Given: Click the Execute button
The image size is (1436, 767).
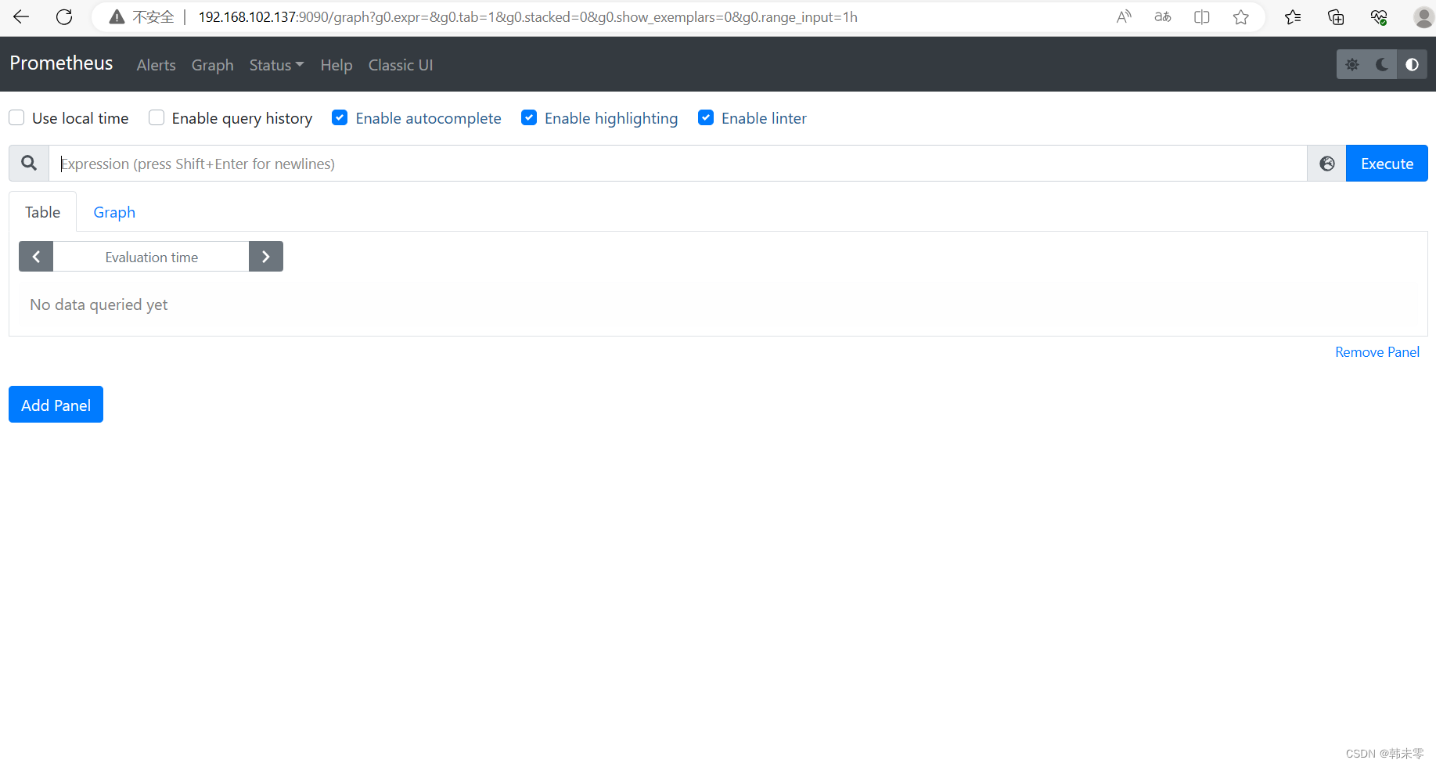Looking at the screenshot, I should [1387, 163].
